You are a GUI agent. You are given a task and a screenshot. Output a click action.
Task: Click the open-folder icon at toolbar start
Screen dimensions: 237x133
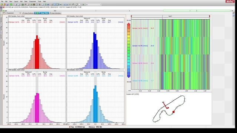pos(2,5)
